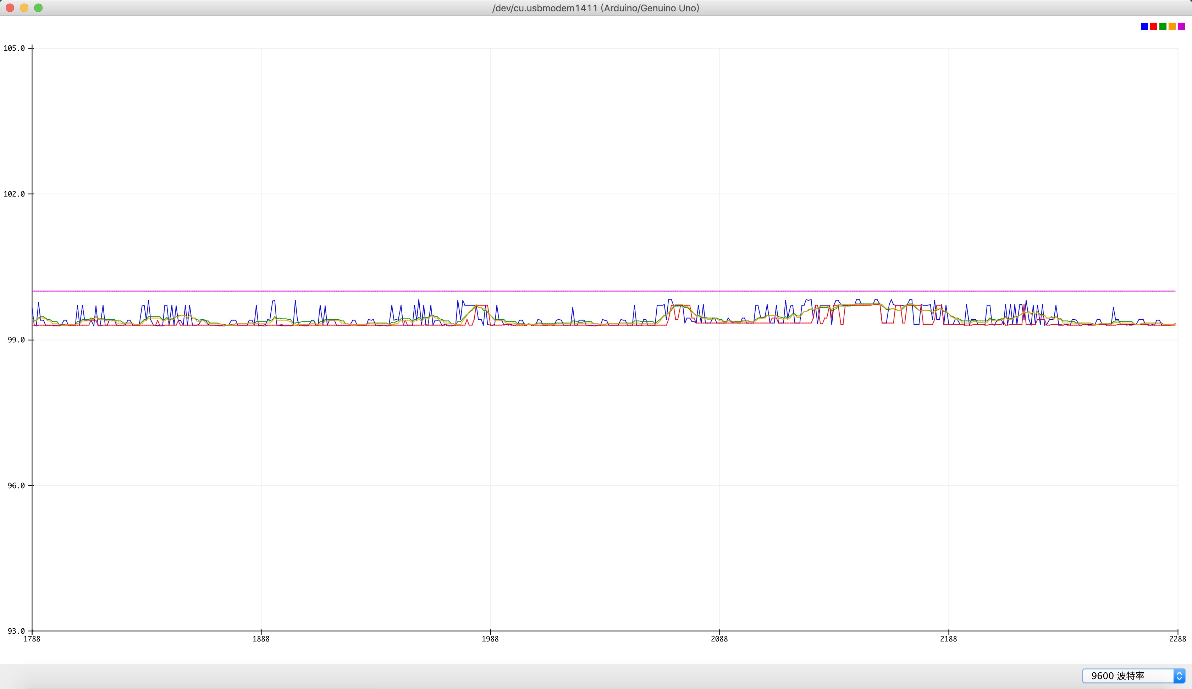
Task: Click the 99.0 y-axis tick label
Action: 16,340
